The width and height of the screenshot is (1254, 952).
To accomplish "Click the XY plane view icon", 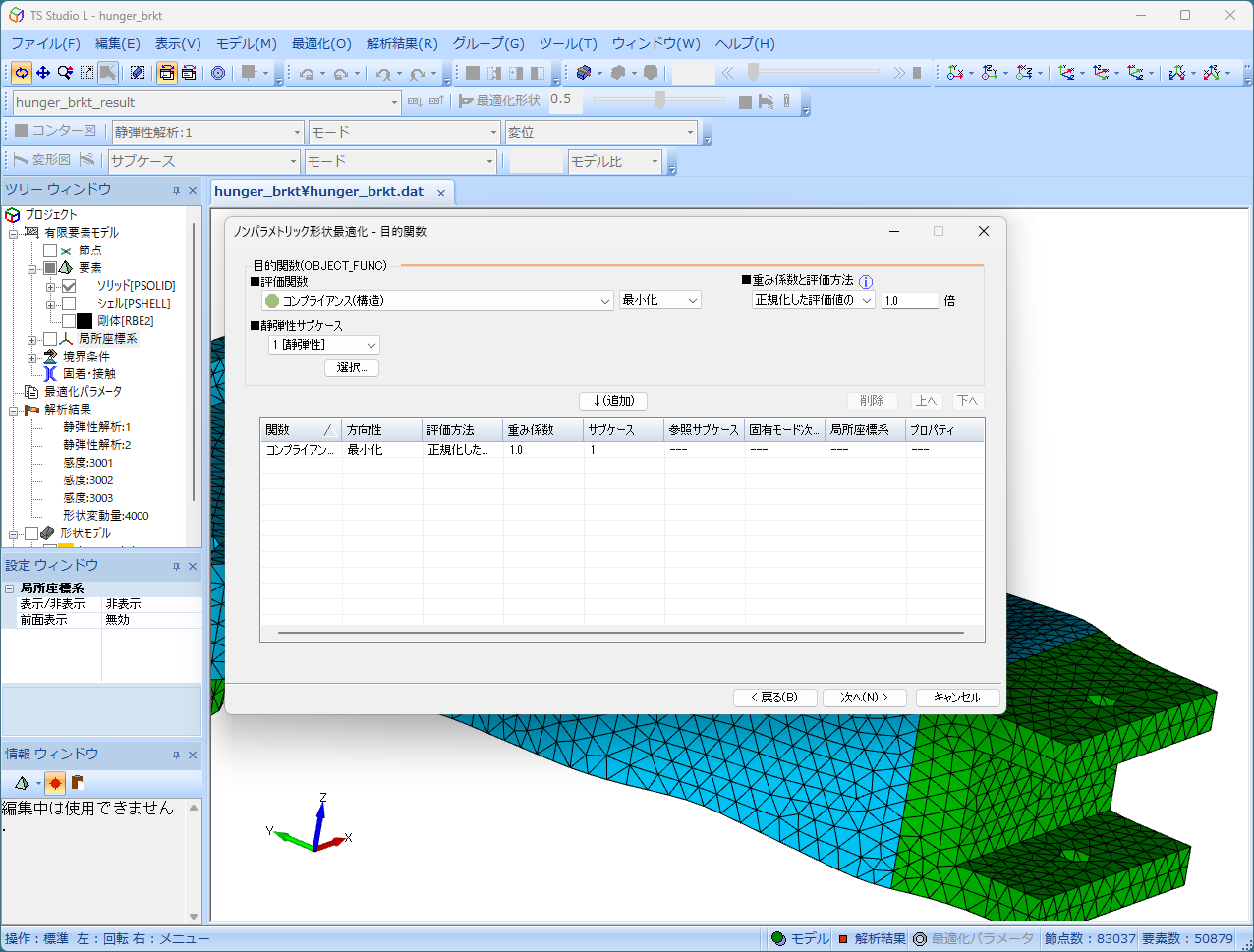I will tap(954, 73).
